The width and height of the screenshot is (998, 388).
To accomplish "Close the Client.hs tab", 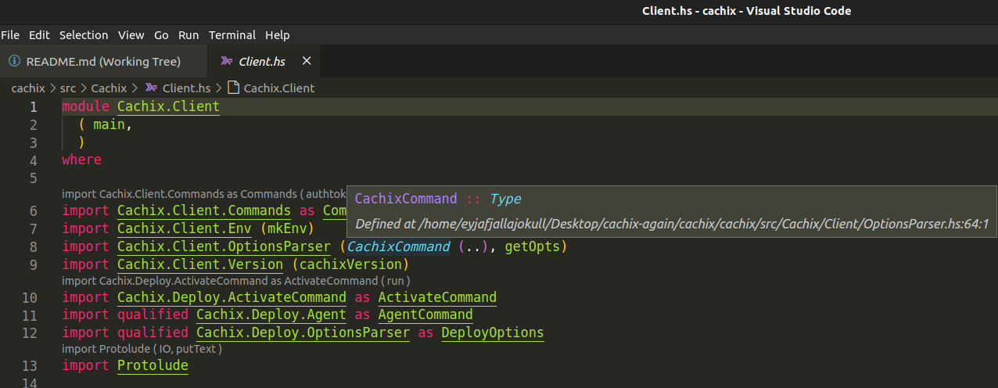I will (307, 61).
